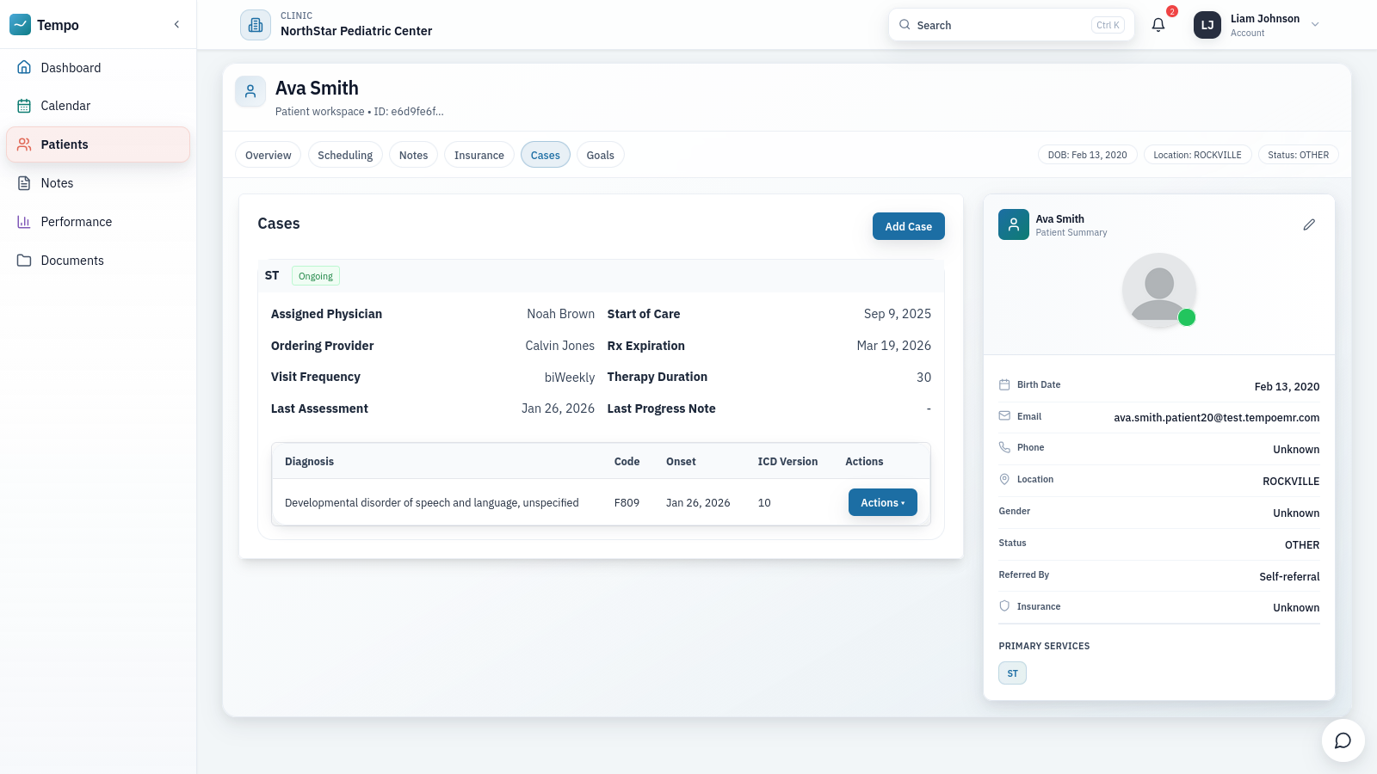Click Noah Brown assigned physician value
Viewport: 1377px width, 774px height.
point(560,314)
